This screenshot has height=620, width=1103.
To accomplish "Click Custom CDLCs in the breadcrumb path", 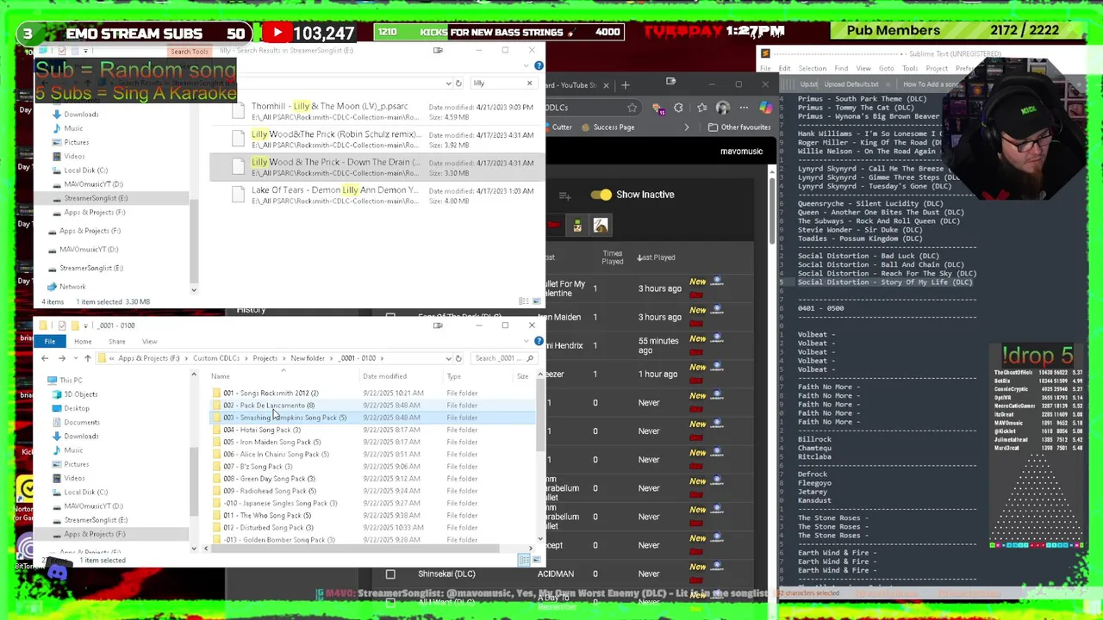I will [216, 358].
